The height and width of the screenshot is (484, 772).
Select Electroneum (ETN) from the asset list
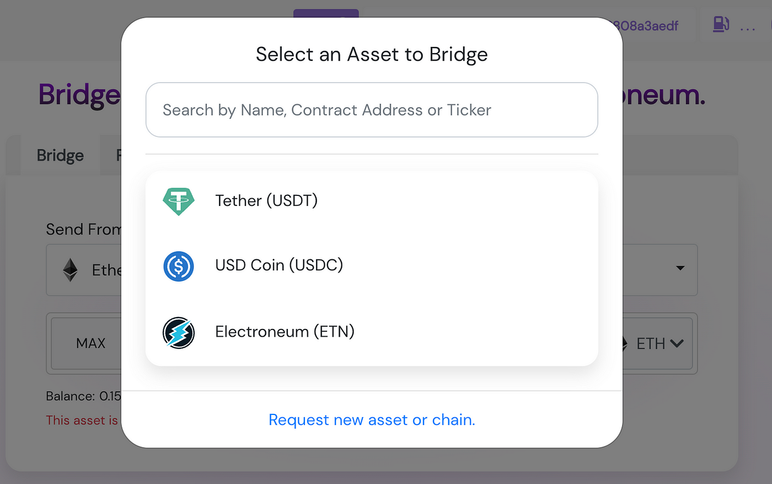tap(285, 332)
